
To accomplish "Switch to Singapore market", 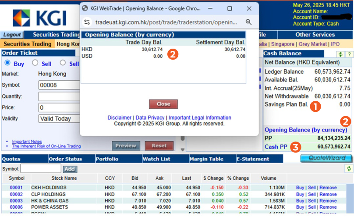I will (x=283, y=44).
